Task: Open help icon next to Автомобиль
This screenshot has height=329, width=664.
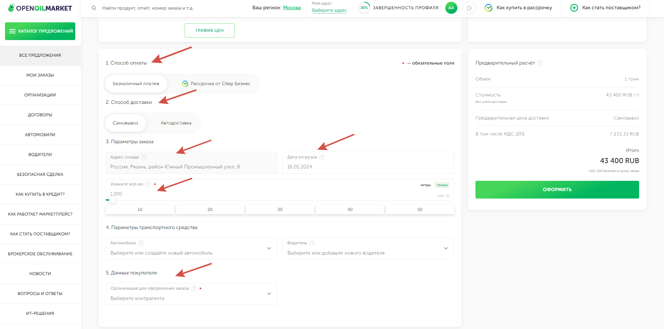Action: click(x=141, y=243)
